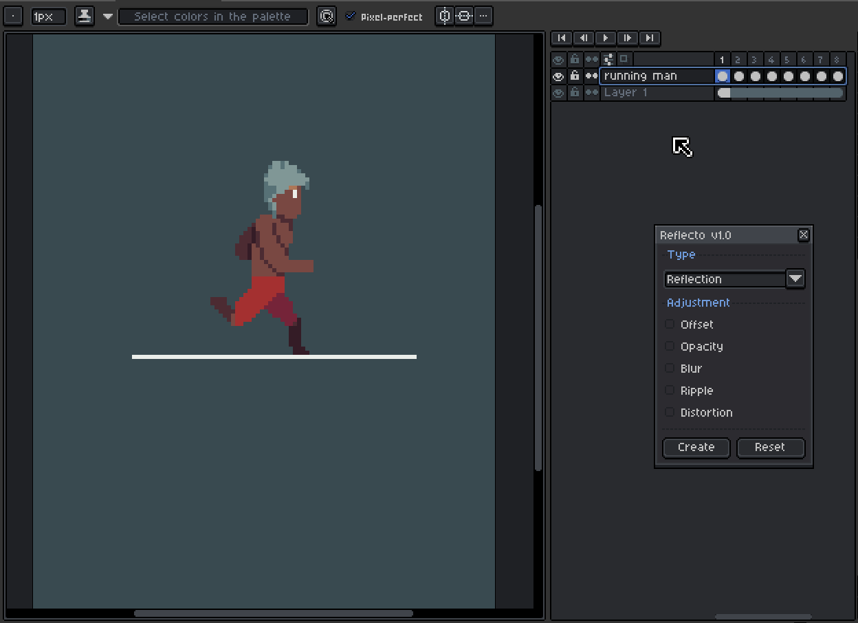Disable the Pixel-perfect checkbox
Image resolution: width=858 pixels, height=623 pixels.
tap(351, 16)
